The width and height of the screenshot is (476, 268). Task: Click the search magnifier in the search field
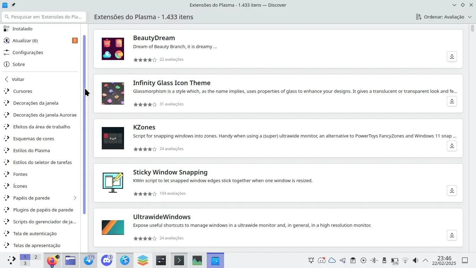(x=8, y=17)
